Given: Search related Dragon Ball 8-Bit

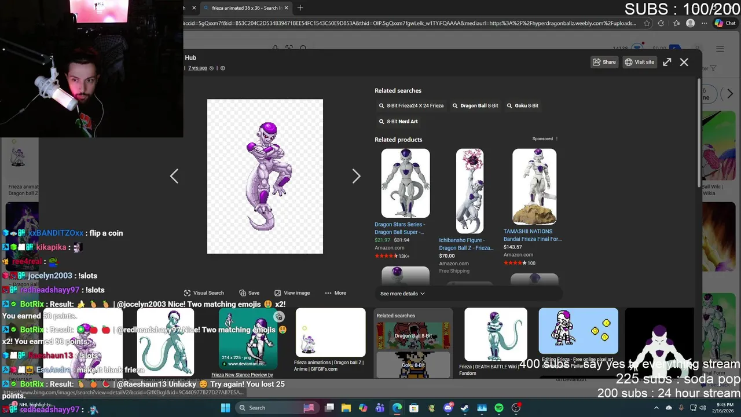Looking at the screenshot, I should pyautogui.click(x=475, y=106).
